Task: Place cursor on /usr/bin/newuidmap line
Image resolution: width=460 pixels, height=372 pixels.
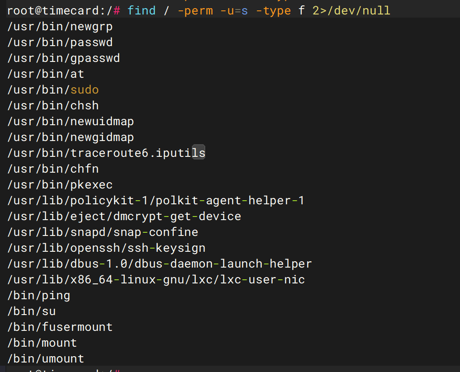Action: click(71, 122)
